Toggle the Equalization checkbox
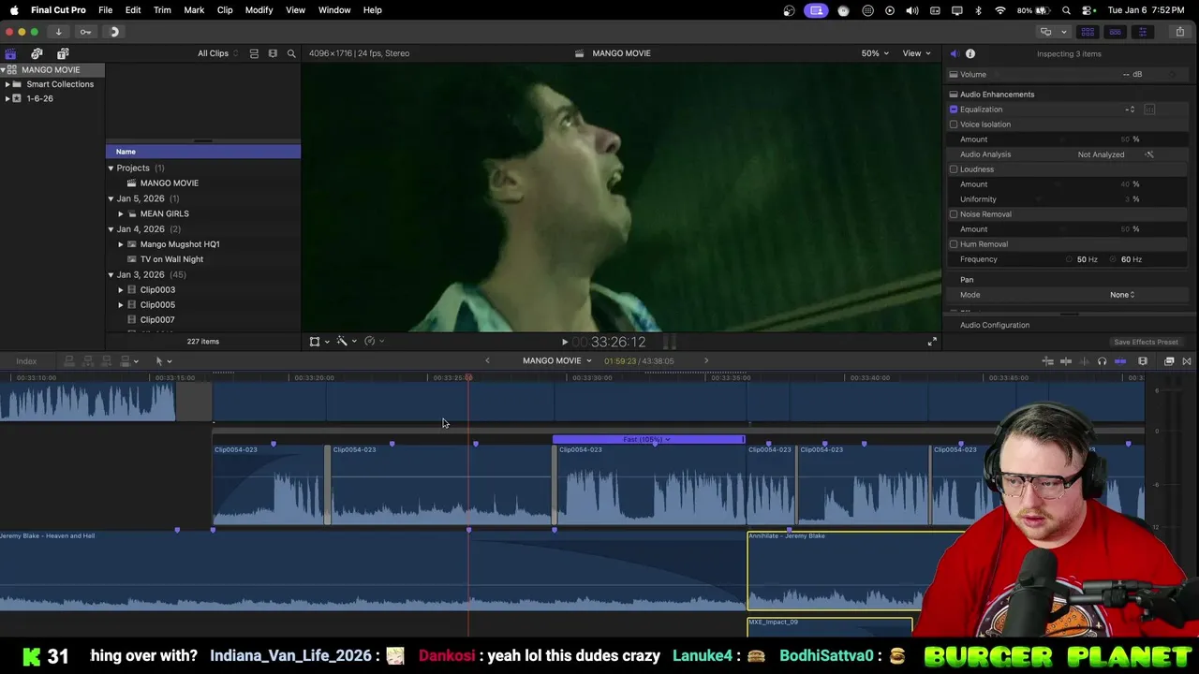This screenshot has height=674, width=1199. [x=954, y=110]
